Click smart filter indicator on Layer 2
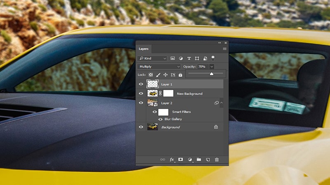The width and height of the screenshot is (330, 185). (216, 103)
